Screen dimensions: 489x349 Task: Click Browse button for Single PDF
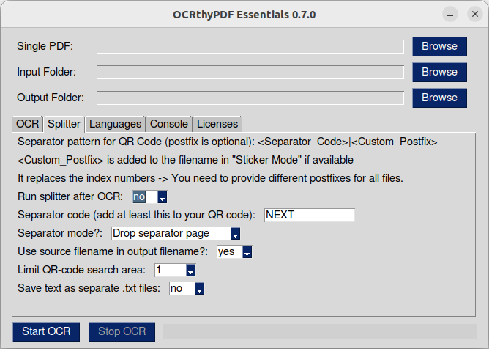[x=439, y=46]
